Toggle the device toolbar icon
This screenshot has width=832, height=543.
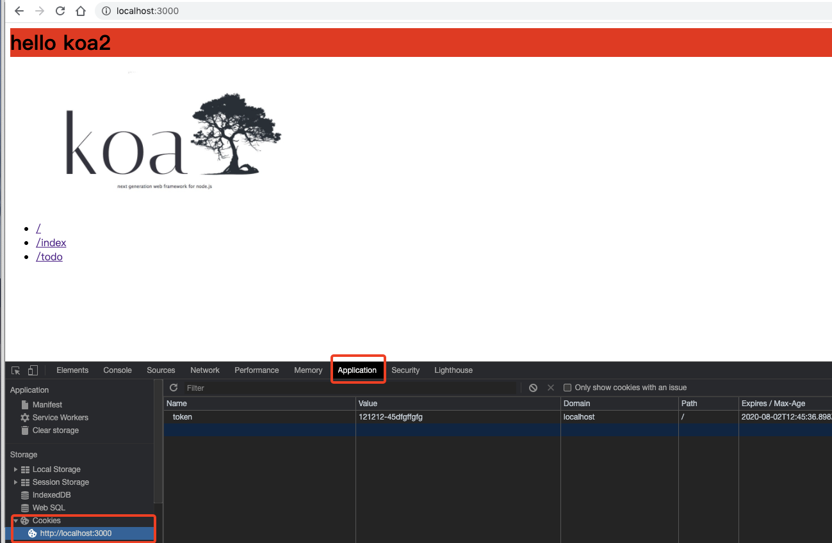pyautogui.click(x=33, y=370)
